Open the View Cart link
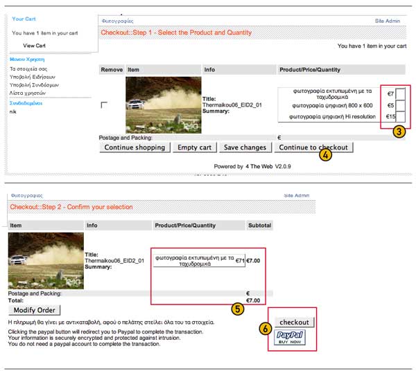The width and height of the screenshot is (416, 373). coord(34,45)
